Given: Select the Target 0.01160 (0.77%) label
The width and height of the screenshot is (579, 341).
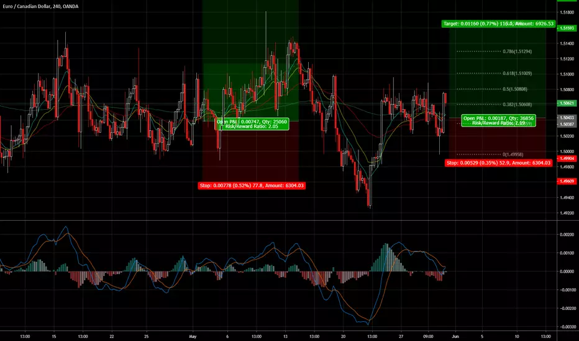Looking at the screenshot, I should point(498,24).
